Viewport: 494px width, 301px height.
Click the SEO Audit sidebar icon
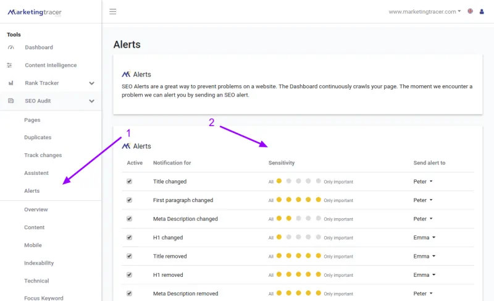pos(10,101)
